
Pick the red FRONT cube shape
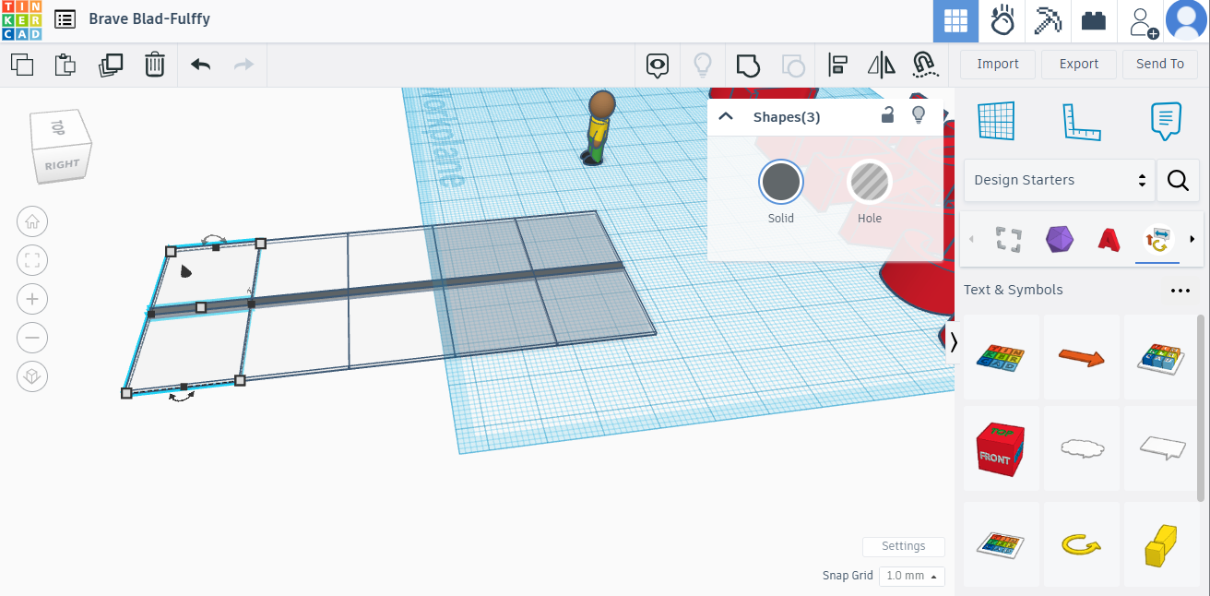pyautogui.click(x=1001, y=449)
